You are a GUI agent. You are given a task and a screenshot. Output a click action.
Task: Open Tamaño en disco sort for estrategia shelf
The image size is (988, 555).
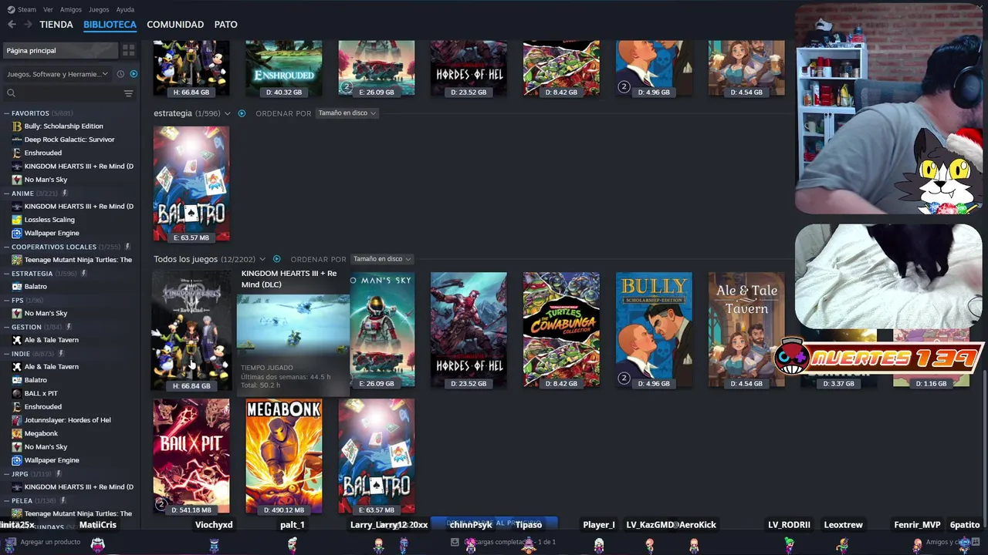(x=347, y=113)
